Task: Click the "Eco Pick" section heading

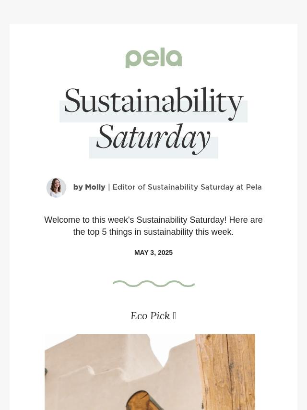Action: coord(150,316)
